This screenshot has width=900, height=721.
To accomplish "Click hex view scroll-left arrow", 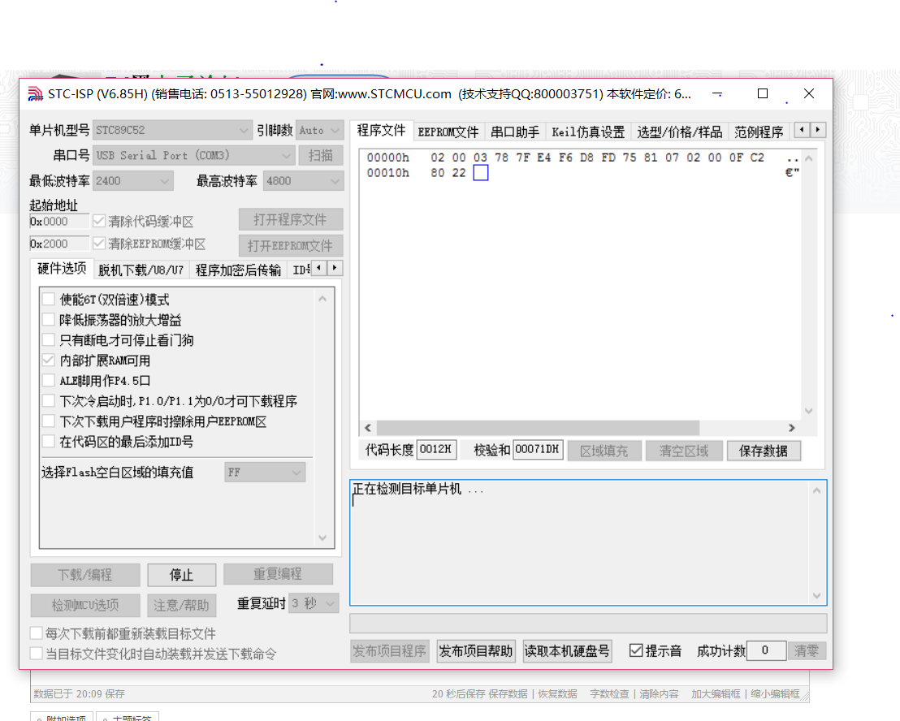I will (368, 428).
